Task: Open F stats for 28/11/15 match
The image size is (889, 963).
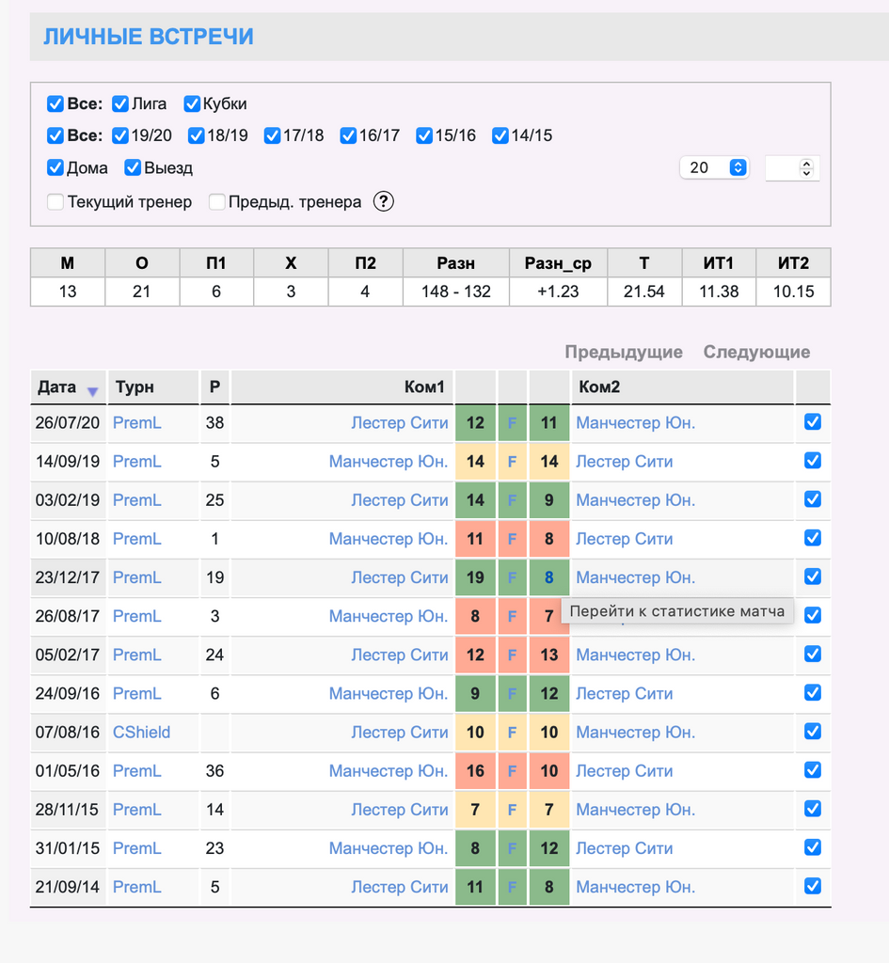Action: click(x=513, y=810)
